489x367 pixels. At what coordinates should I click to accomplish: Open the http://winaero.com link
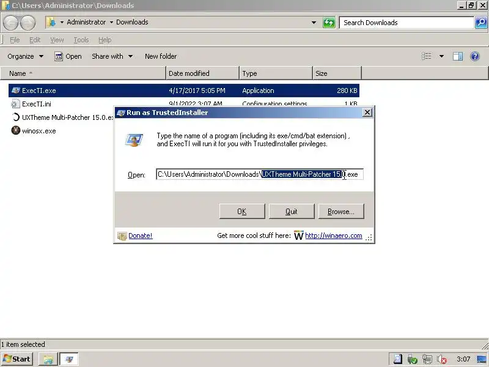pyautogui.click(x=333, y=235)
